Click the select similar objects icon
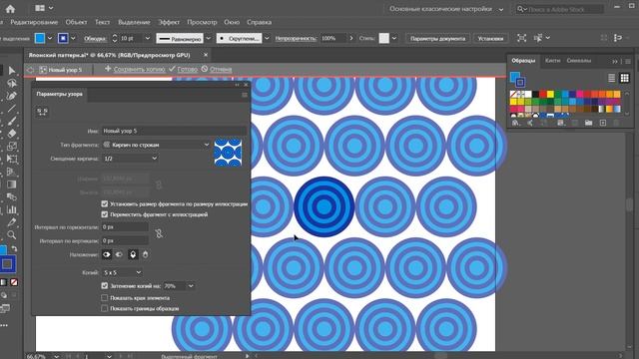 click(x=538, y=38)
